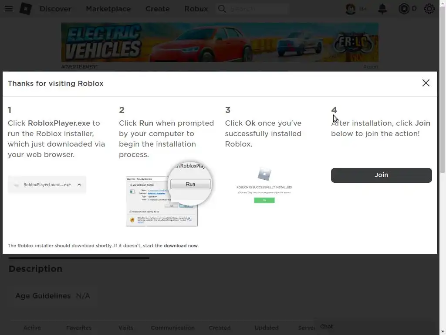Image resolution: width=446 pixels, height=335 pixels.
Task: Open the Create menu item
Action: pyautogui.click(x=157, y=9)
